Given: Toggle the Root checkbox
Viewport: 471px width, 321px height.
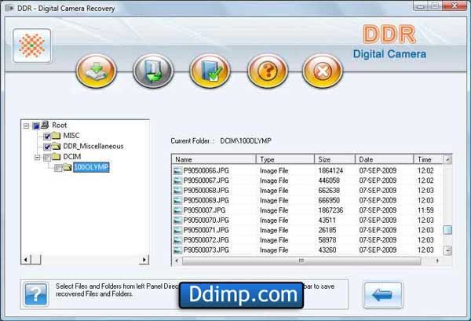Looking at the screenshot, I should coord(36,126).
